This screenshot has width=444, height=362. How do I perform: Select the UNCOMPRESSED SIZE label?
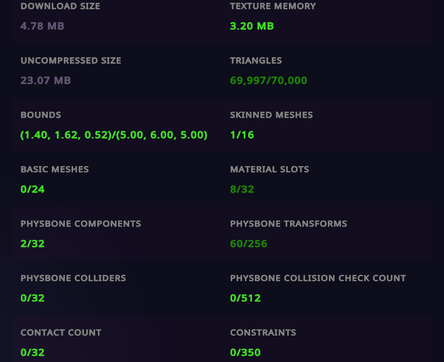tap(71, 61)
